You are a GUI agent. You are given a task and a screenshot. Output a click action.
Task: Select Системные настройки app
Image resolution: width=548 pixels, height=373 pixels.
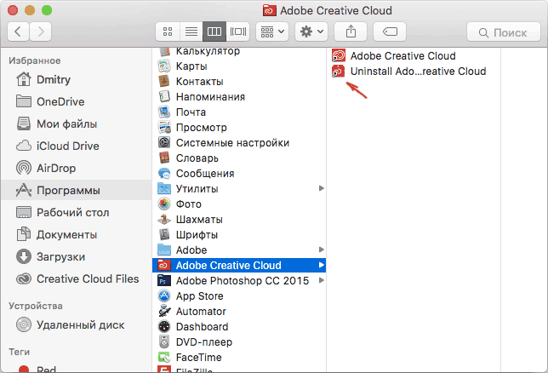[x=239, y=143]
